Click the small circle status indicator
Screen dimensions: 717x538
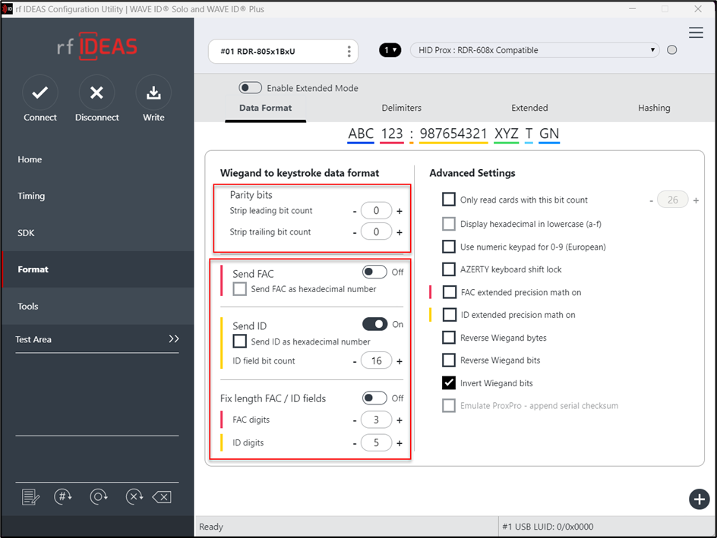point(671,50)
